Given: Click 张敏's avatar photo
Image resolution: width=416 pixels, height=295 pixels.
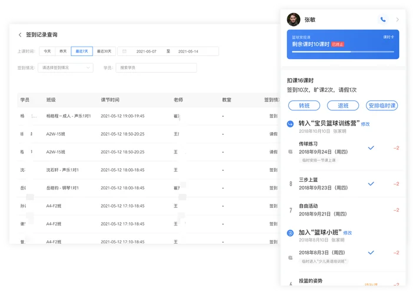Looking at the screenshot, I should coord(293,19).
